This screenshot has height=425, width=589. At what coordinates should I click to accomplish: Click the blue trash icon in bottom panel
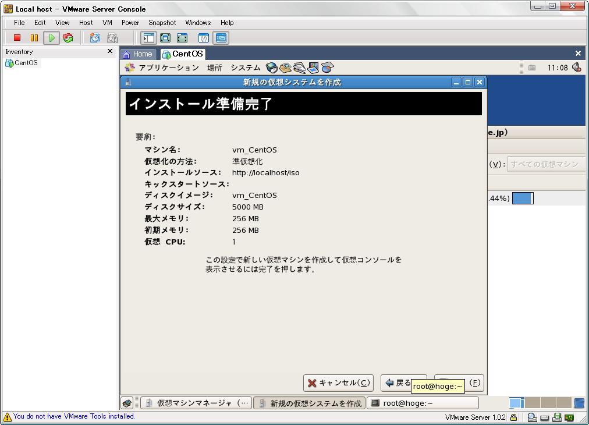pyautogui.click(x=580, y=403)
